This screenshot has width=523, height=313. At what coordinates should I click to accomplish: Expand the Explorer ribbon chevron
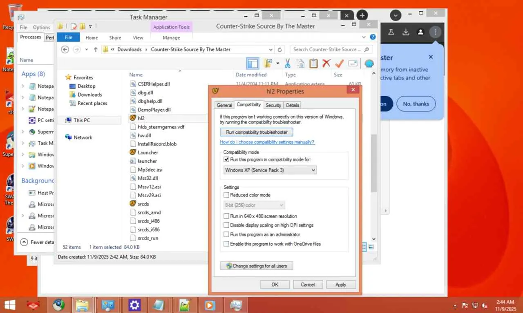click(x=364, y=37)
